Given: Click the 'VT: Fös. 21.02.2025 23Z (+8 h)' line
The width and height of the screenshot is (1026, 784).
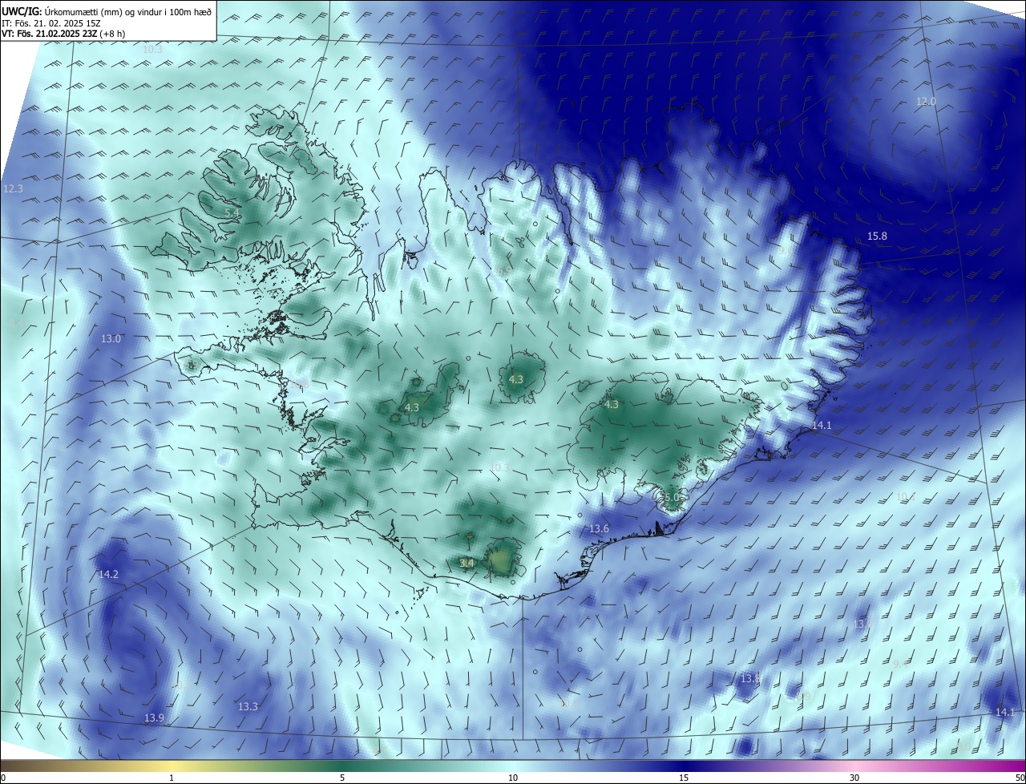Looking at the screenshot, I should pos(63,33).
